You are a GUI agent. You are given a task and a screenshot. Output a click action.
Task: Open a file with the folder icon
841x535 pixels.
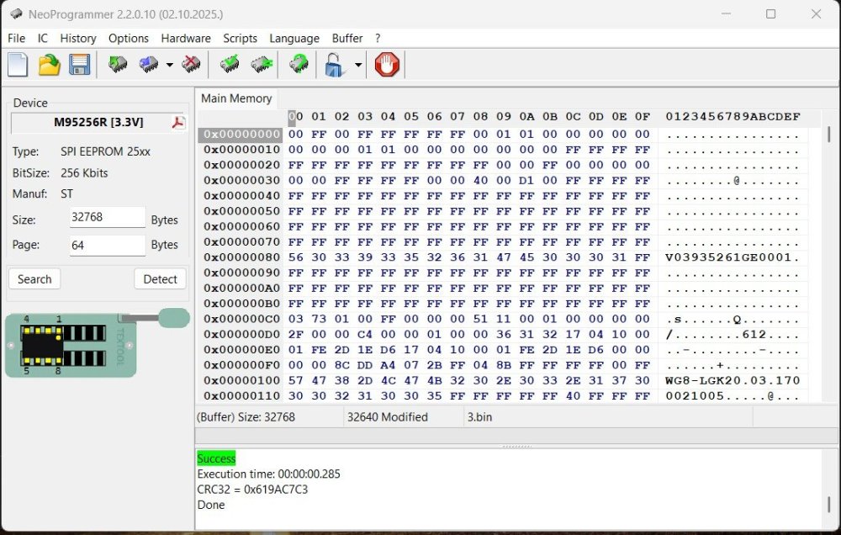49,65
